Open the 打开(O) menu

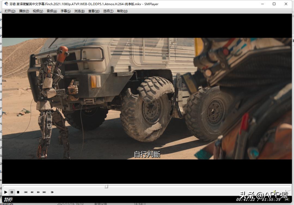coord(10,11)
